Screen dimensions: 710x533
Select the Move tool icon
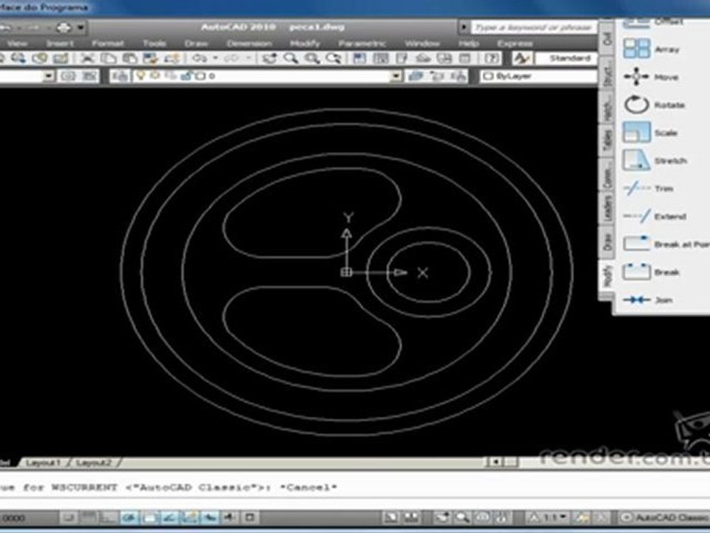636,76
